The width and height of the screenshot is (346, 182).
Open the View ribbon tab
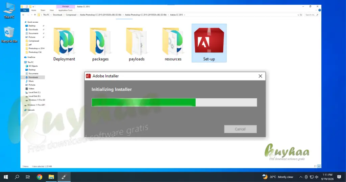click(52, 10)
